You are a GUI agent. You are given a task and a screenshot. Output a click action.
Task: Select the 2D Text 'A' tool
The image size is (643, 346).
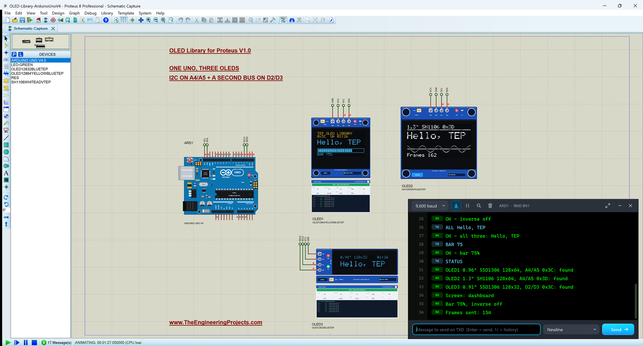pos(6,173)
